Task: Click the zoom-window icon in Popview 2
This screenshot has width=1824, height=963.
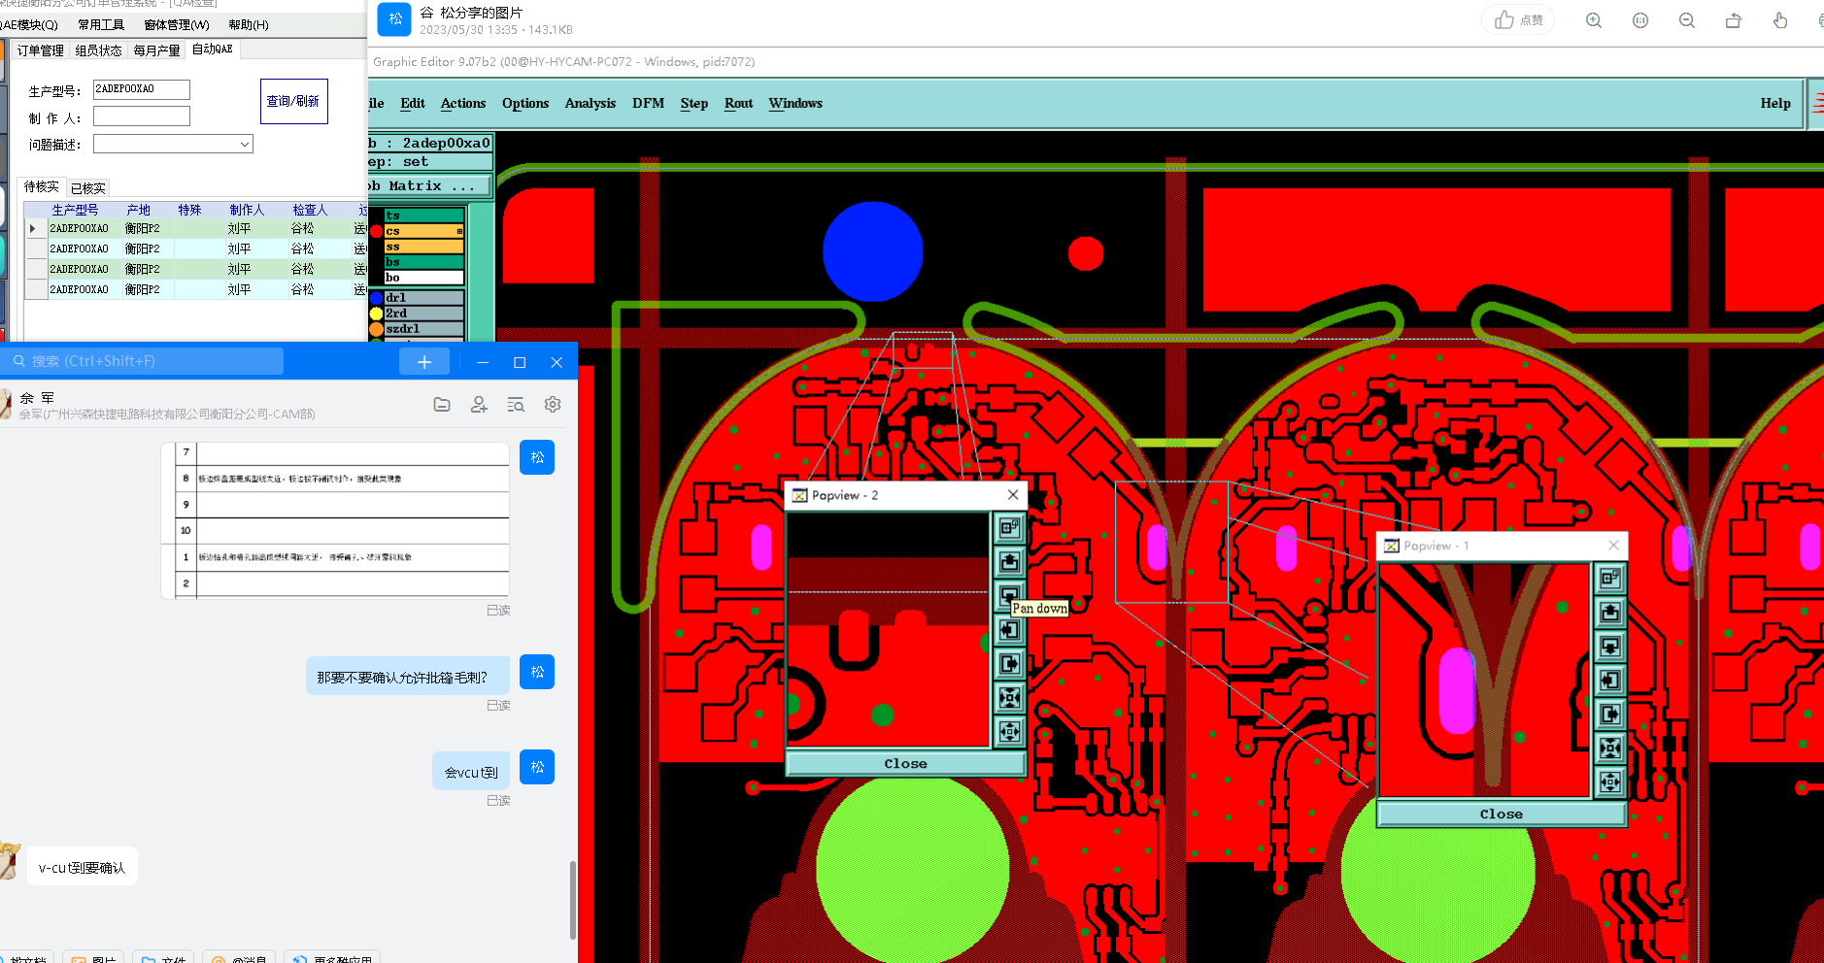Action: (x=1009, y=527)
